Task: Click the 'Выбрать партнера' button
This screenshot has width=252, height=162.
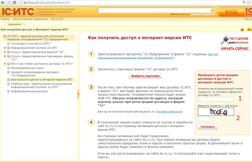Action: pyautogui.click(x=145, y=76)
